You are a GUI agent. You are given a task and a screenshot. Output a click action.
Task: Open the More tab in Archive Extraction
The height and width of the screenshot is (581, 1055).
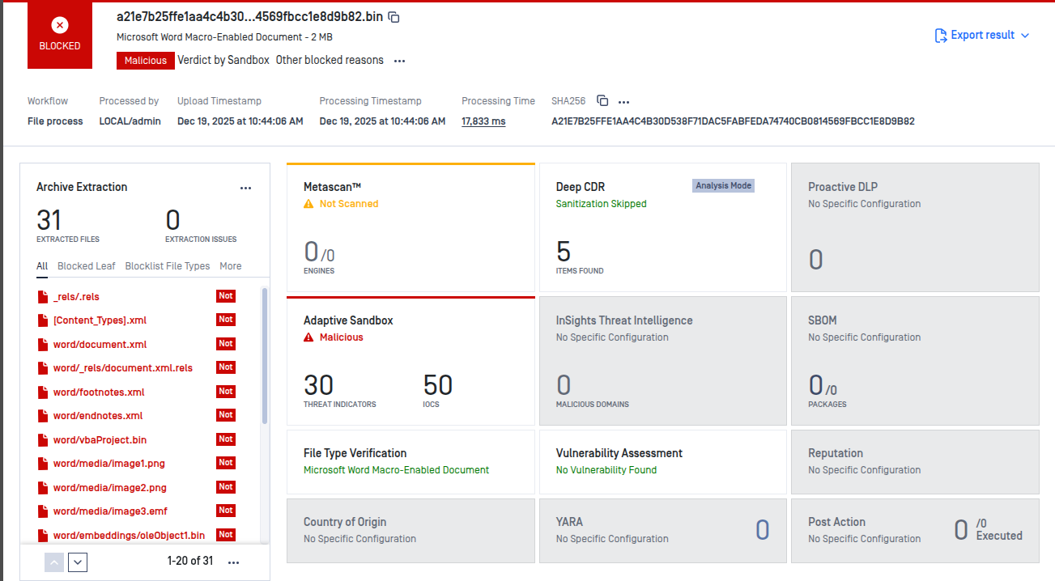(x=230, y=266)
